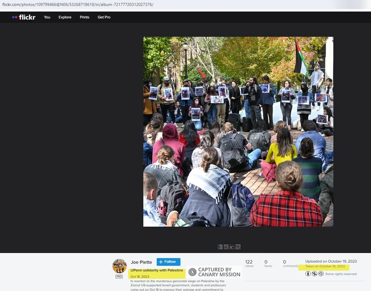
Task: Select the second filmstrip thumbnail
Action: point(226,247)
